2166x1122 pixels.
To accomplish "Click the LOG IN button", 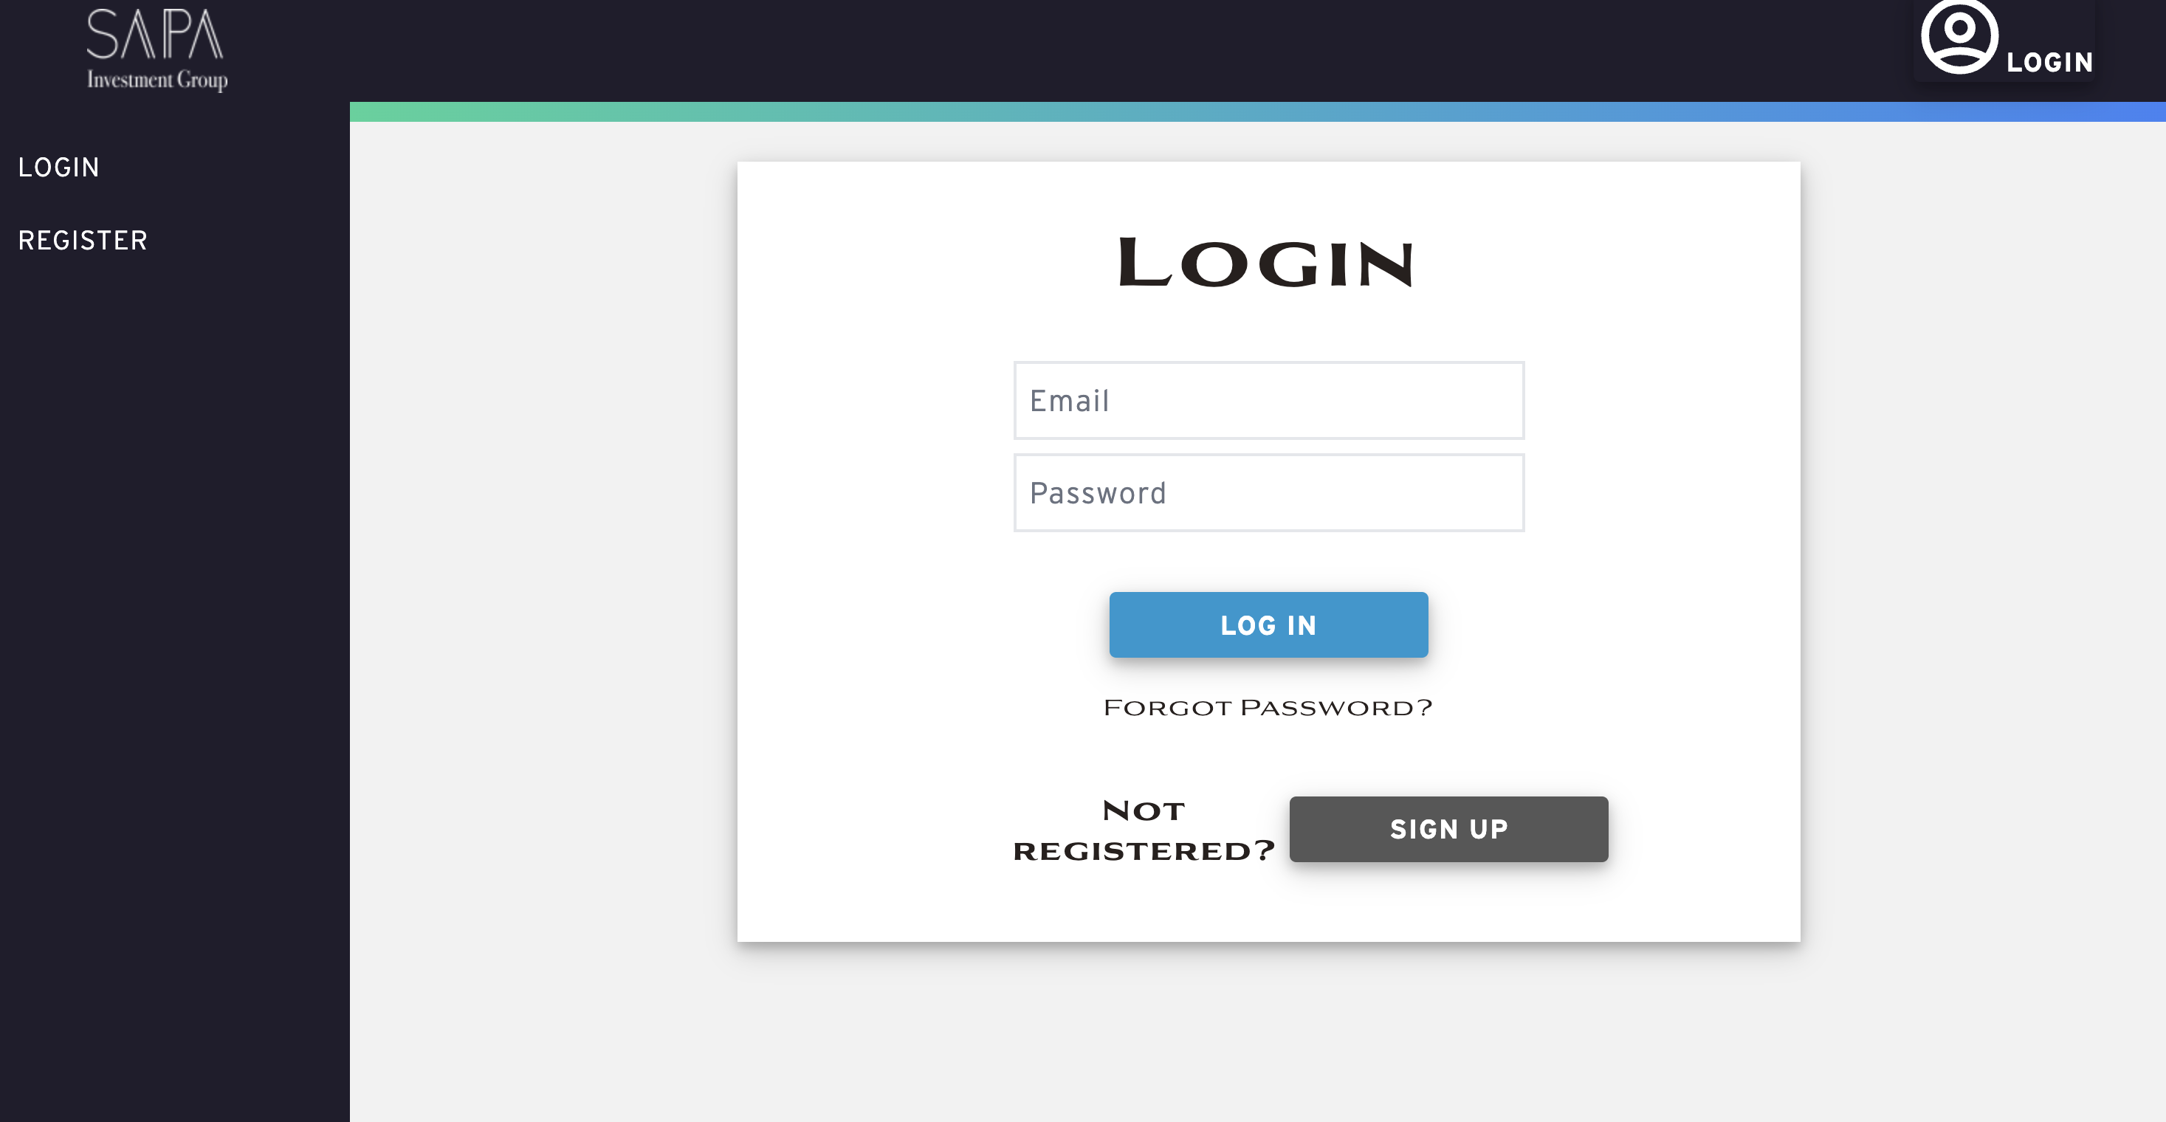I will [1268, 624].
